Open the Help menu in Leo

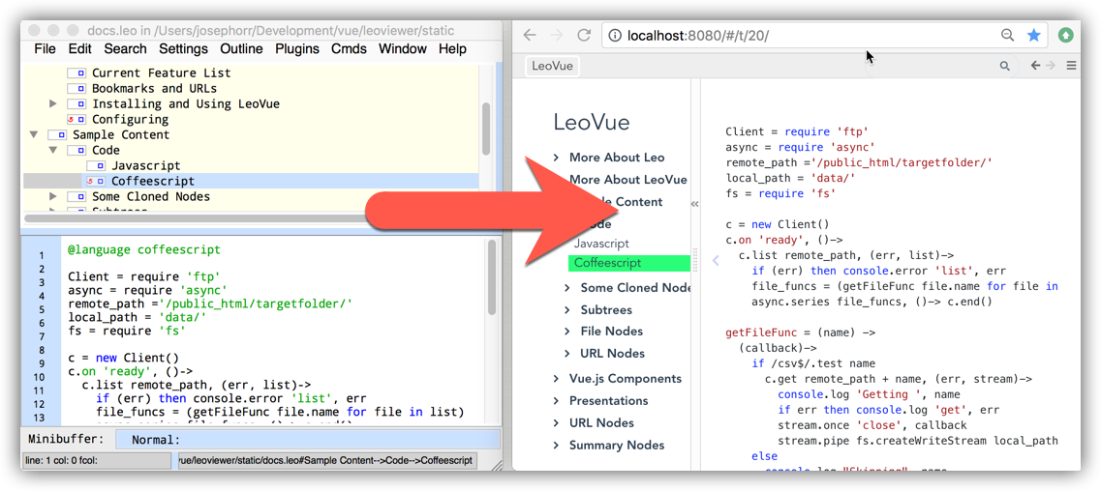point(452,49)
